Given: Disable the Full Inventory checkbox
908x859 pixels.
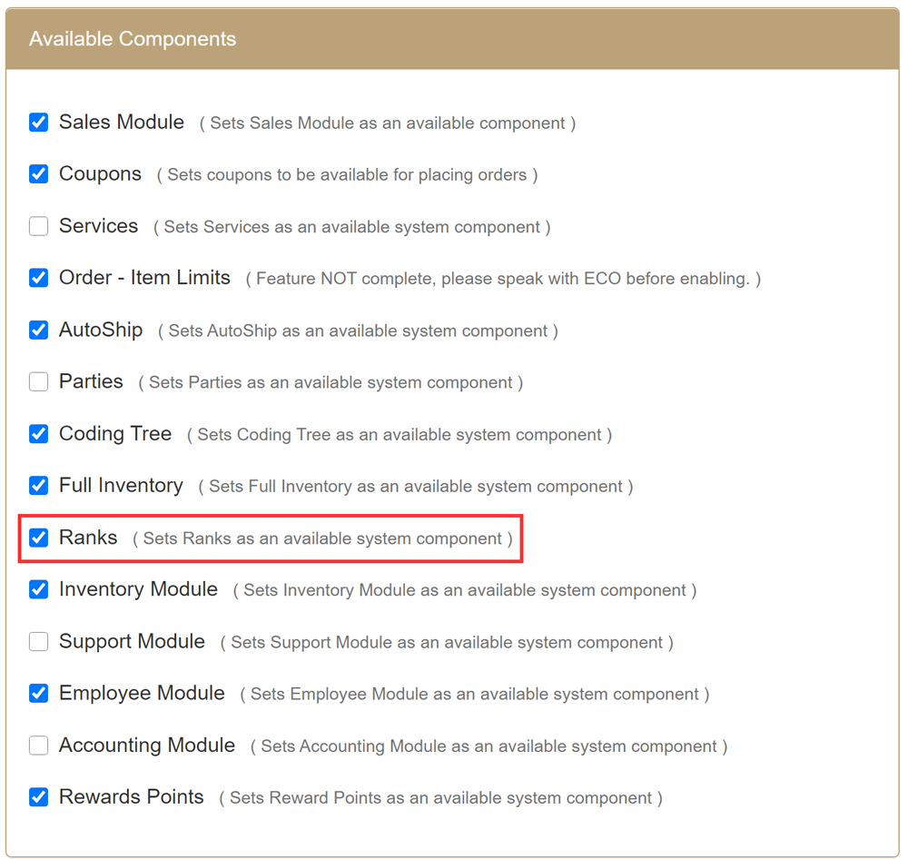Looking at the screenshot, I should [38, 486].
